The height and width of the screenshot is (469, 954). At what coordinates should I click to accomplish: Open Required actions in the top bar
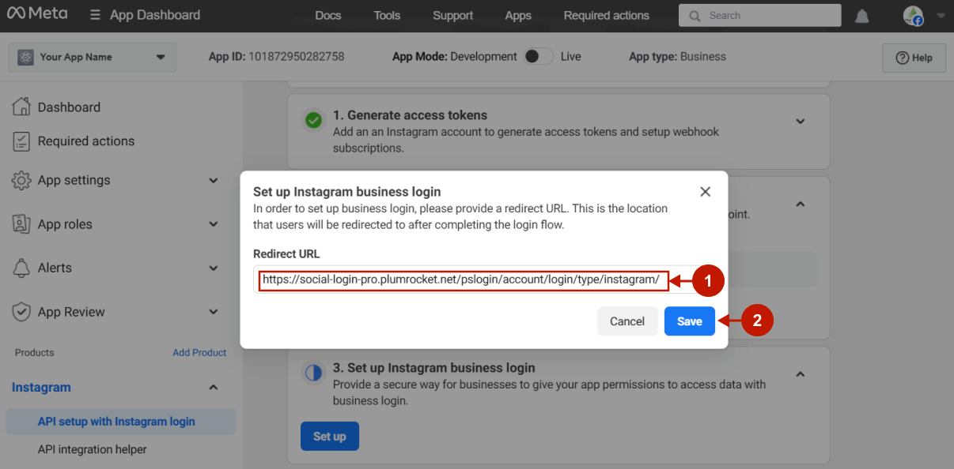pos(607,15)
